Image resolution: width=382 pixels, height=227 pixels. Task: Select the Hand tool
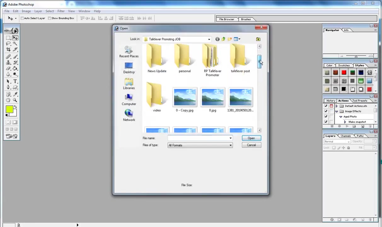coord(8,100)
